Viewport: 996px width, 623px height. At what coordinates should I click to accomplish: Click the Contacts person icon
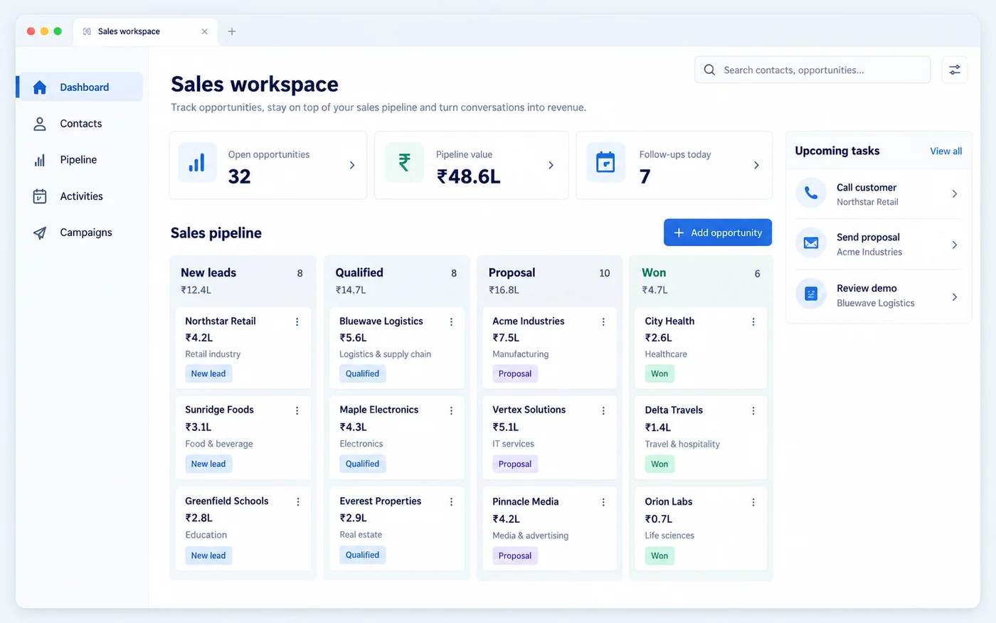point(40,124)
